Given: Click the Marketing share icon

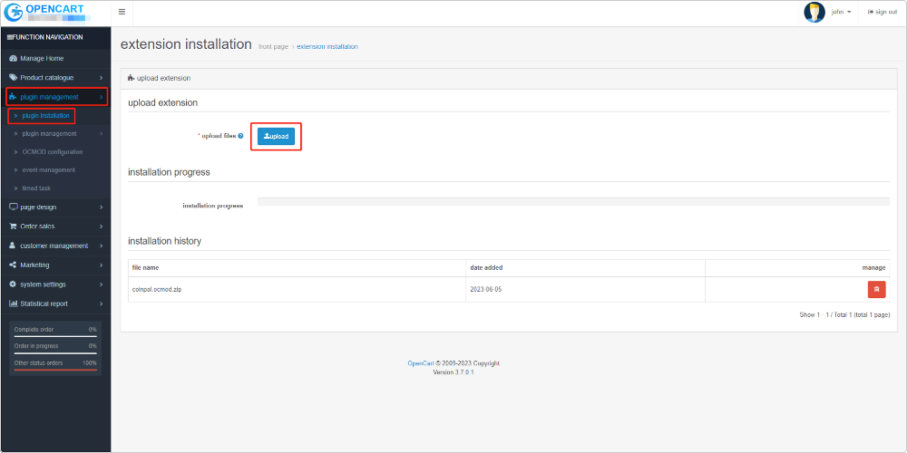Looking at the screenshot, I should click(x=13, y=265).
